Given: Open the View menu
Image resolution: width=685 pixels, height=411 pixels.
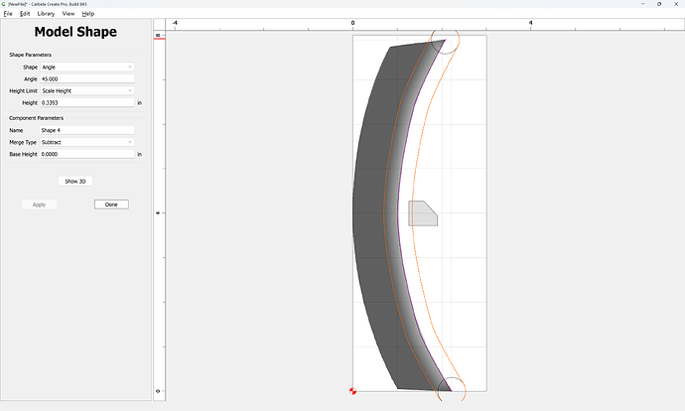Looking at the screenshot, I should [x=68, y=14].
